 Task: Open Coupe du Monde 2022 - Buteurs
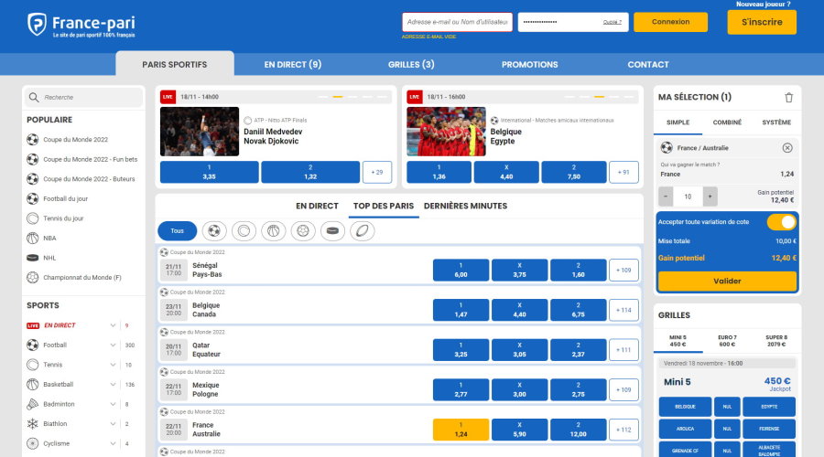point(89,179)
